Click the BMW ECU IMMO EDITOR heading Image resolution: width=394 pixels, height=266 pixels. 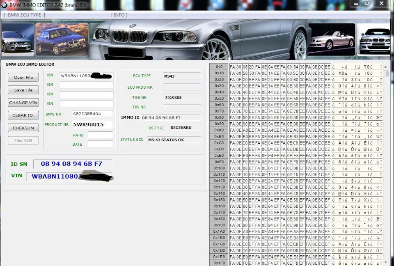30,64
